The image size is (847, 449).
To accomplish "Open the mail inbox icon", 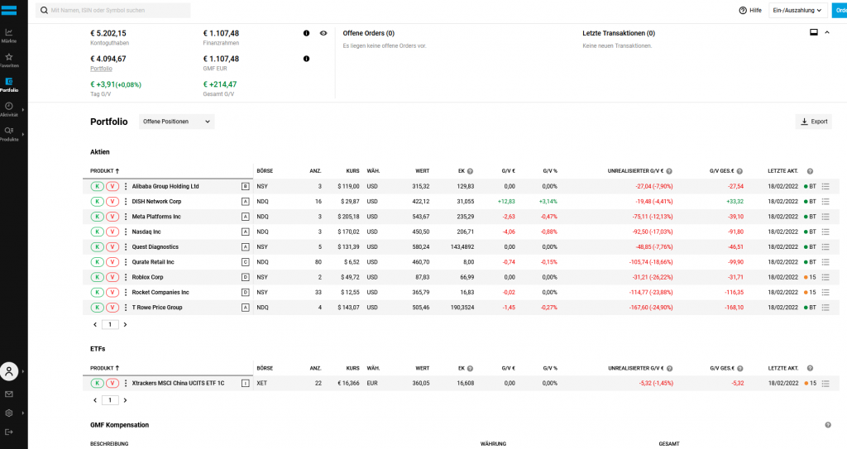I will click(9, 394).
